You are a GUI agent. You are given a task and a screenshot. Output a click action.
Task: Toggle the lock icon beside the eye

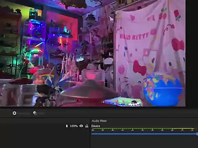point(87,126)
